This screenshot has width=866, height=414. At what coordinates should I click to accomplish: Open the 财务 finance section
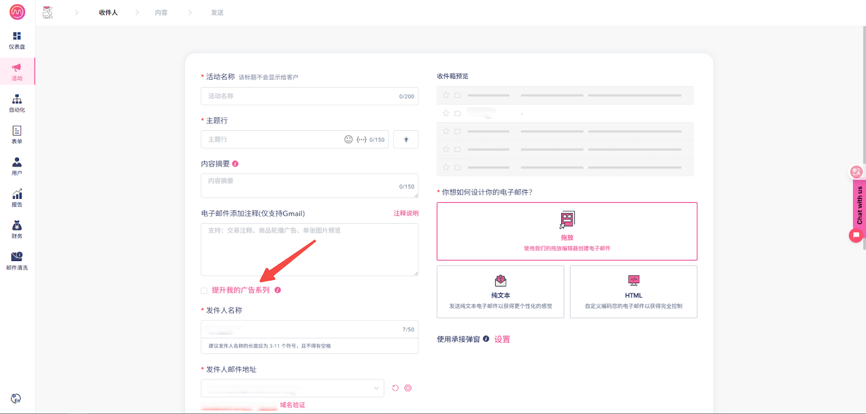click(x=17, y=229)
